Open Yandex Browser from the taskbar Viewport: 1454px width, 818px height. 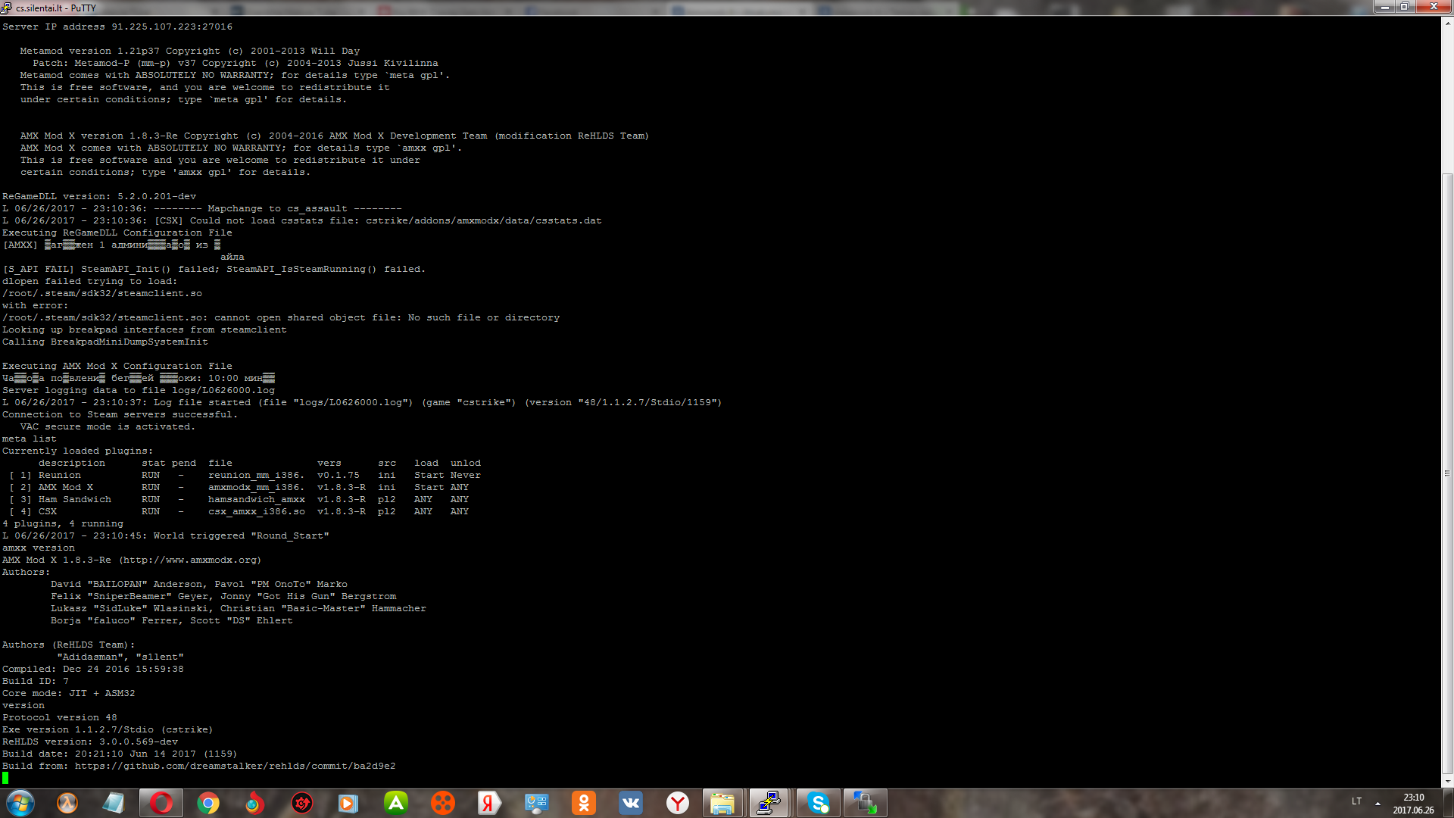(677, 803)
